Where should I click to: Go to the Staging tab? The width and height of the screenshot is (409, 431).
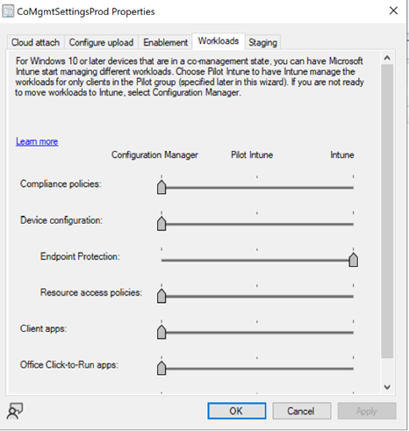(x=262, y=42)
